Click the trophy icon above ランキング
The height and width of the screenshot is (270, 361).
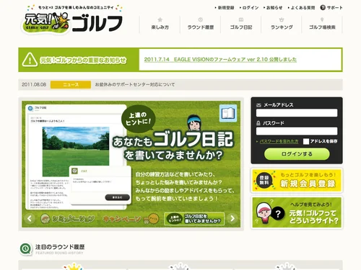(282, 19)
